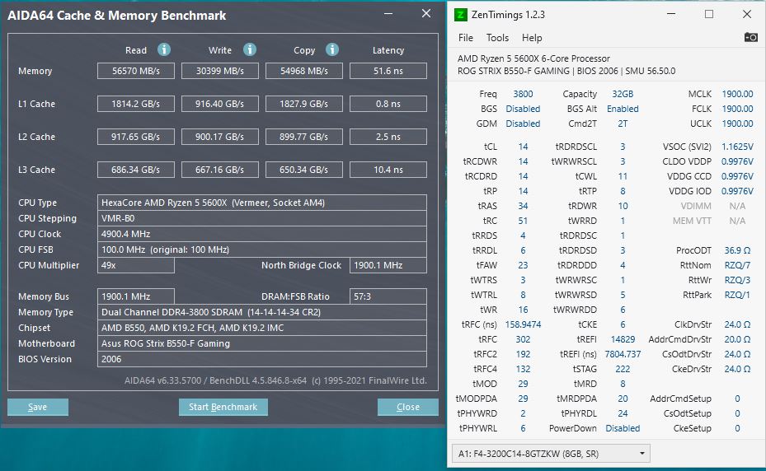Click Freq value 3800 in ZenTimings
This screenshot has width=766, height=471.
pos(523,94)
